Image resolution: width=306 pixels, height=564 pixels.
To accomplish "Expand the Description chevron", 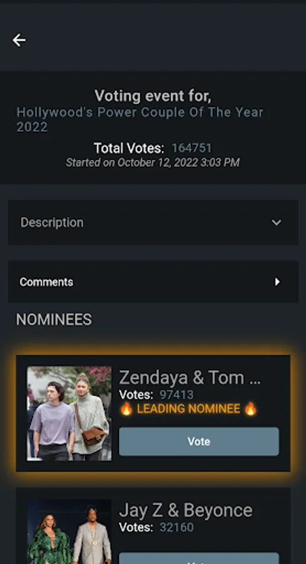I will point(276,222).
